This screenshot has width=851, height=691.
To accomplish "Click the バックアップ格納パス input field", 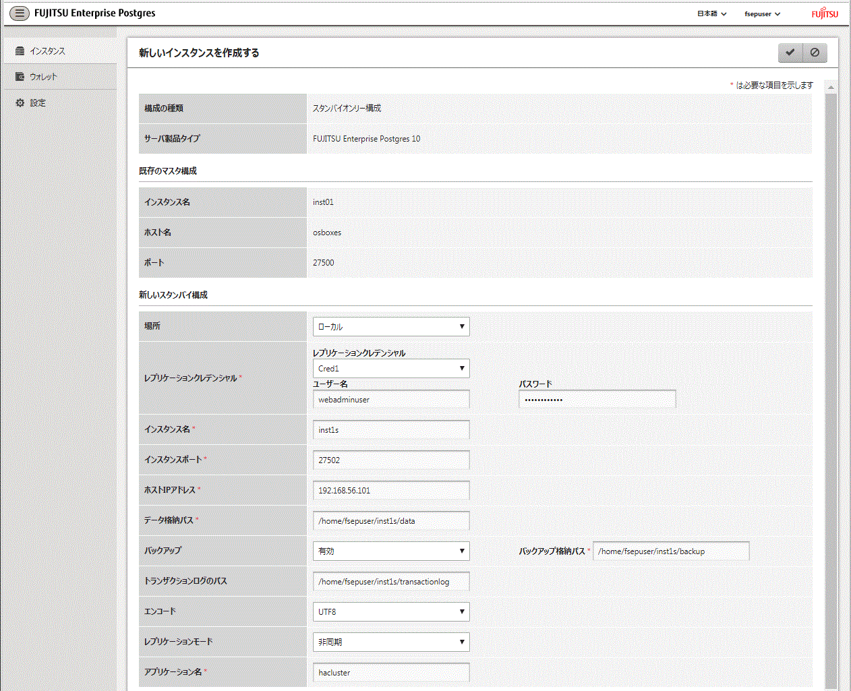I will click(x=671, y=551).
